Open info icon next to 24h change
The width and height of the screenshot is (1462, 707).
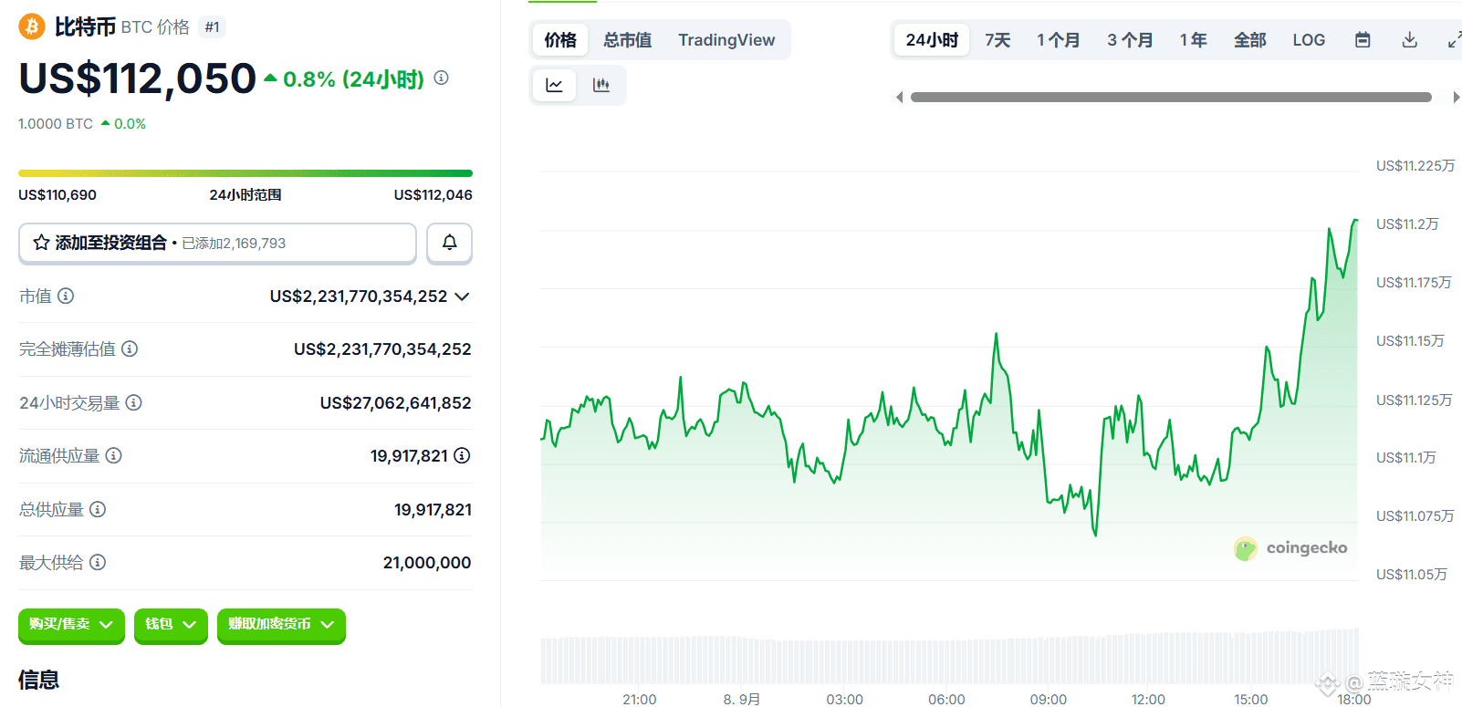click(441, 78)
